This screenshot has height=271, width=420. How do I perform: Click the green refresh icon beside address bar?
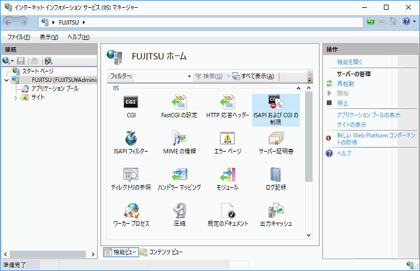point(371,22)
